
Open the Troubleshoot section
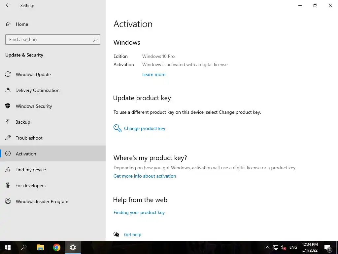coord(53,138)
